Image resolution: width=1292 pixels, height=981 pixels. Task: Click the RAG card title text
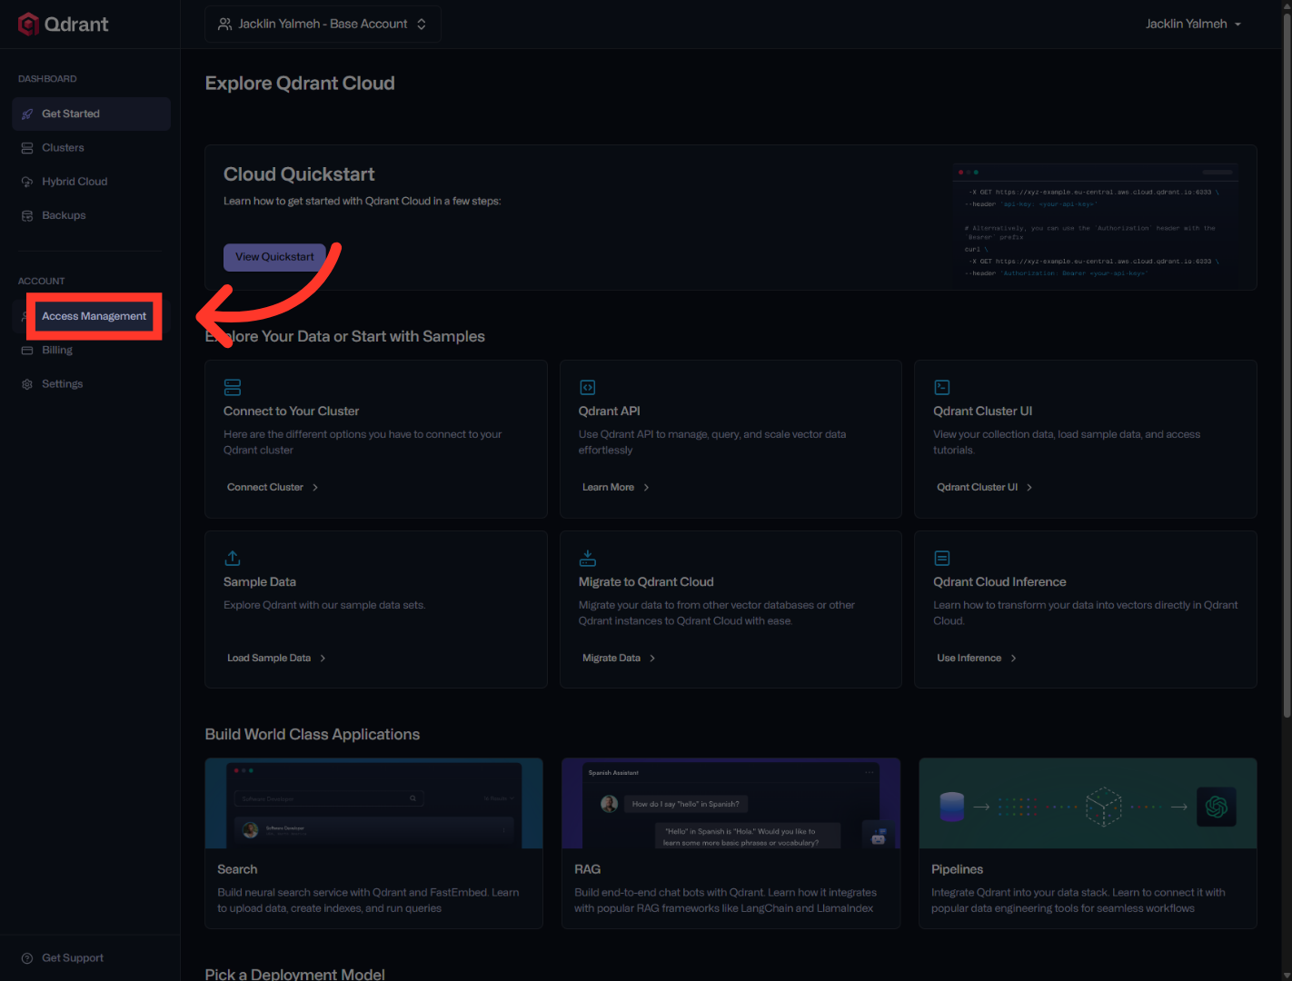tap(588, 870)
